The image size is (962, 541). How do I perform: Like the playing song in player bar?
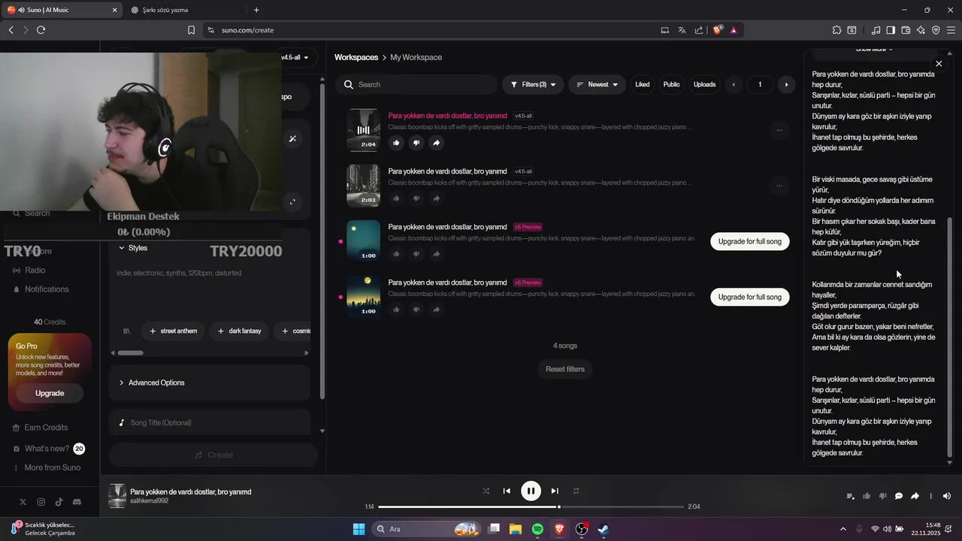(867, 496)
